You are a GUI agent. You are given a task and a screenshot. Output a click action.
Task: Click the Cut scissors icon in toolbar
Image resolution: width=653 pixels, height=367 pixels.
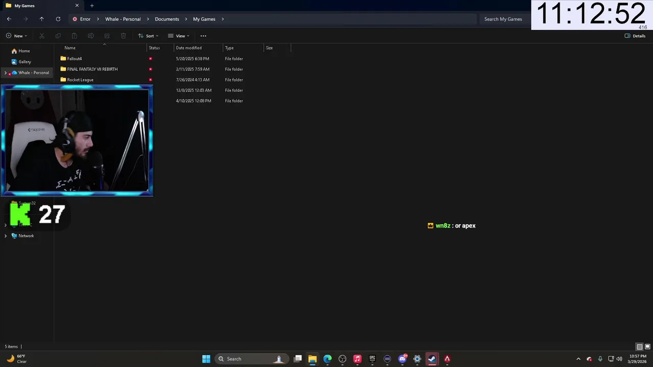tap(42, 36)
